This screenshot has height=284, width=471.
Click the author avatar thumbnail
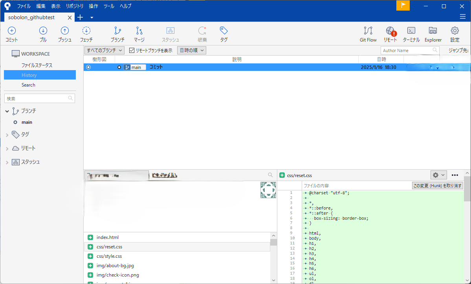pyautogui.click(x=268, y=190)
